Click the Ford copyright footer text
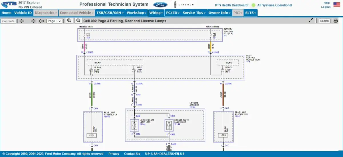The height and width of the screenshot is (157, 343). (x=53, y=154)
